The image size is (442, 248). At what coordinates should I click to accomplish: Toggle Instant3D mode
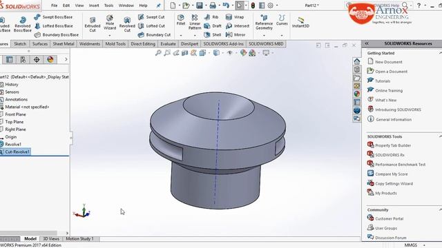pyautogui.click(x=300, y=23)
